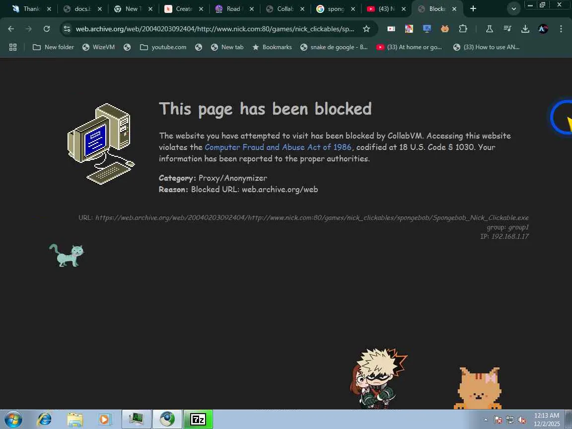Screen dimensions: 572x429
Task: Open the green terminal monitor taskbar app
Action: [136, 420]
